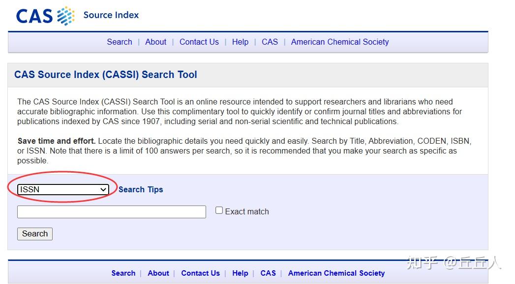Focus the search query text field
The height and width of the screenshot is (284, 515).
(112, 211)
